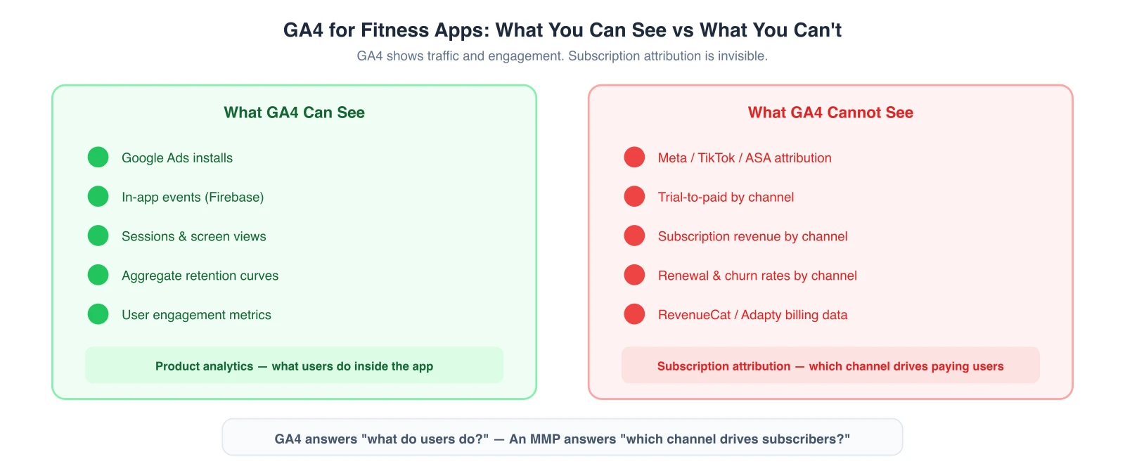This screenshot has width=1125, height=471.
Task: Click the red dot next to Renewal & churn rates
Action: [x=634, y=276]
